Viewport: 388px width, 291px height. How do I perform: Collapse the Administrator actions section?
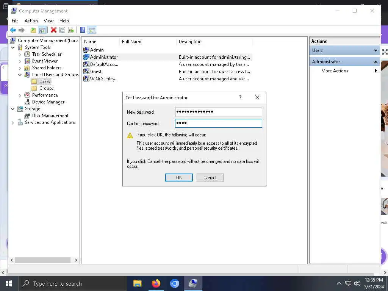point(375,62)
